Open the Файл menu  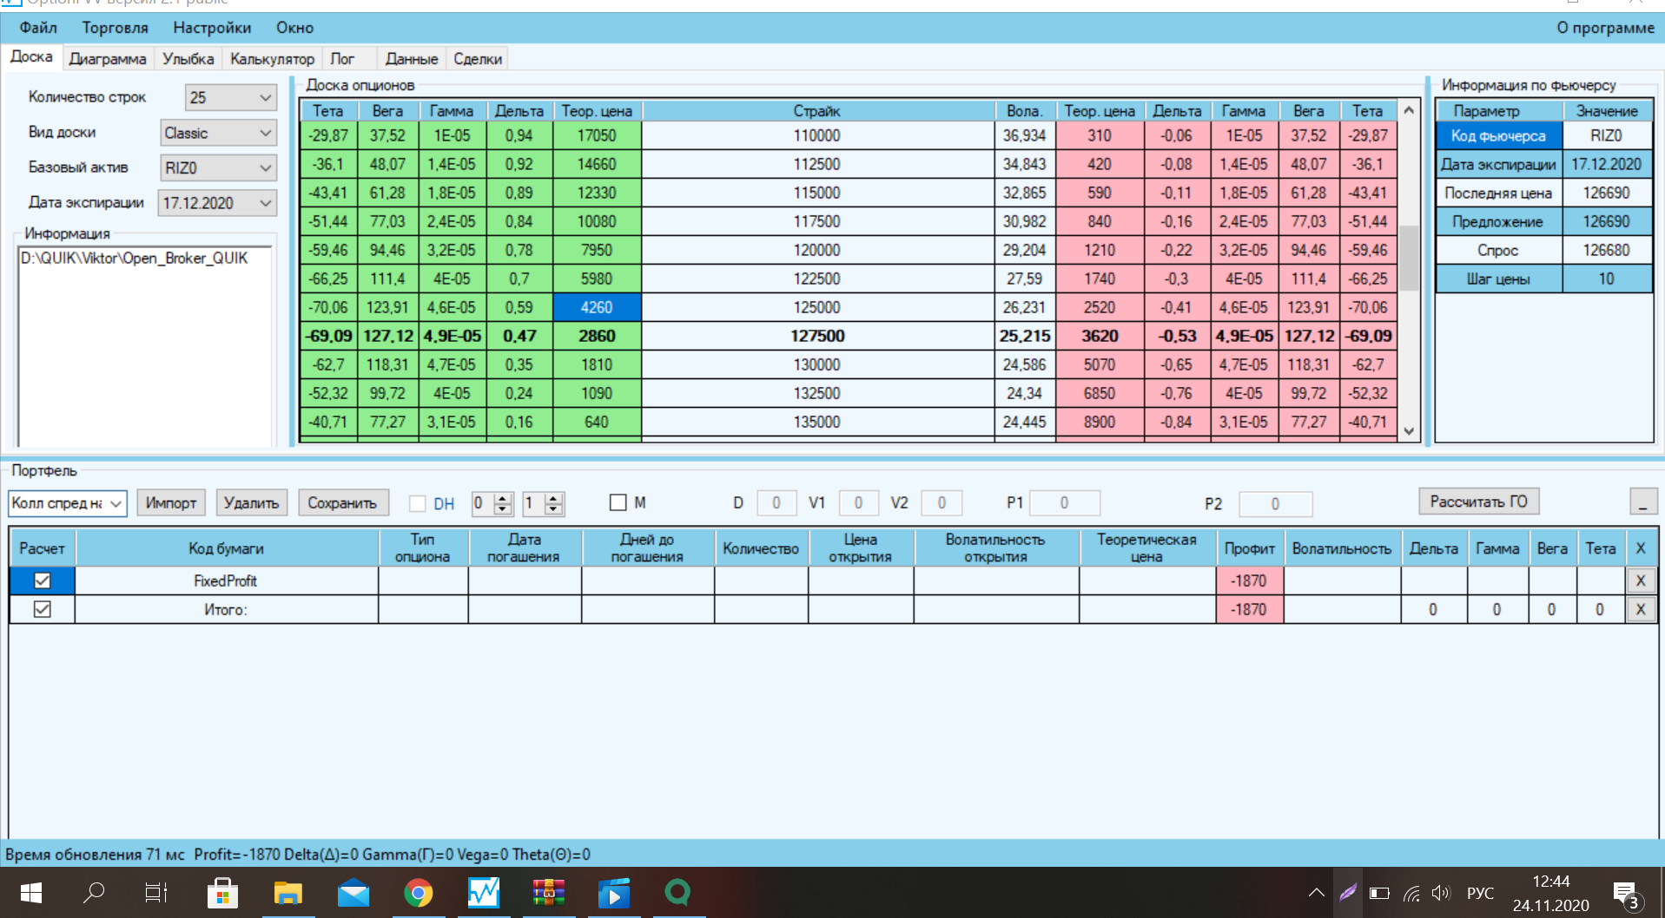(38, 28)
